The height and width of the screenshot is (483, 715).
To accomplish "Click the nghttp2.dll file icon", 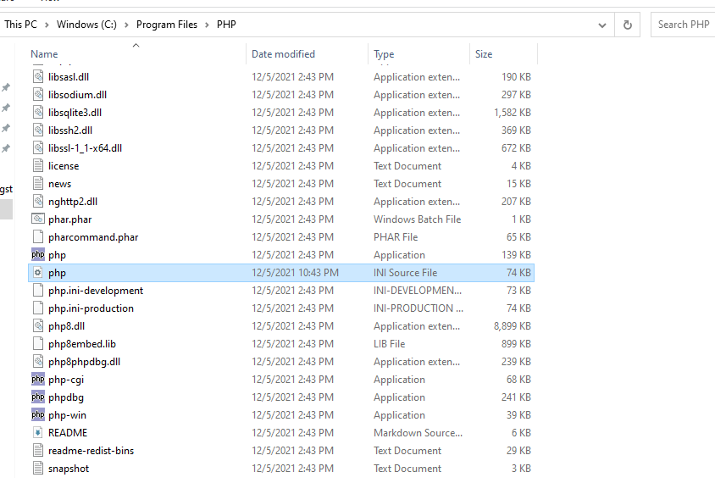I will tap(38, 201).
